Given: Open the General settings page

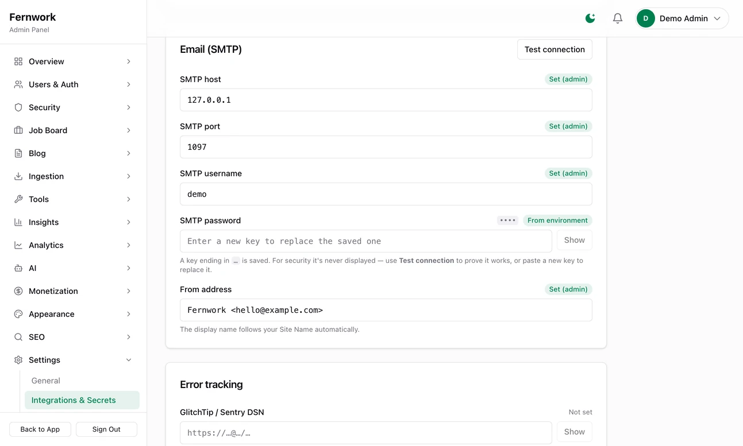Looking at the screenshot, I should [82, 381].
